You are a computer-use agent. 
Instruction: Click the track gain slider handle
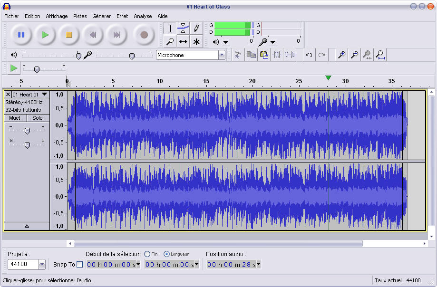pos(27,131)
